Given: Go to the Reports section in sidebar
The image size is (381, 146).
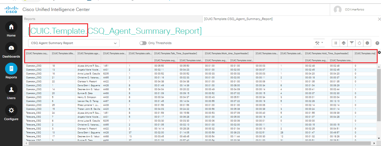Looking at the screenshot, I should [x=11, y=71].
